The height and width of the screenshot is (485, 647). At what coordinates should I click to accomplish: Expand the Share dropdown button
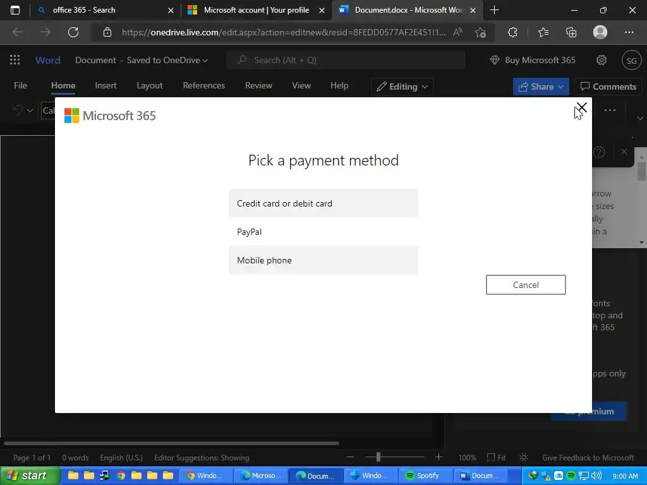click(x=541, y=87)
